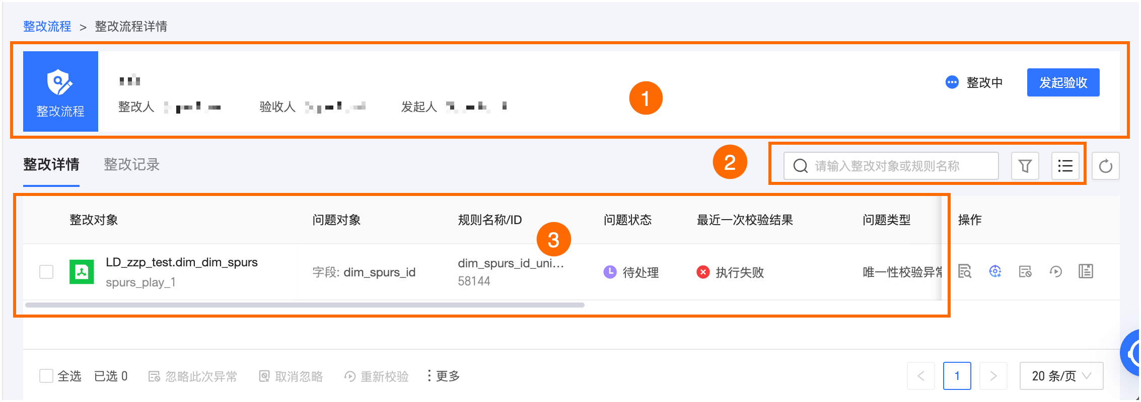Switch to the 整改记录 tab

(131, 164)
